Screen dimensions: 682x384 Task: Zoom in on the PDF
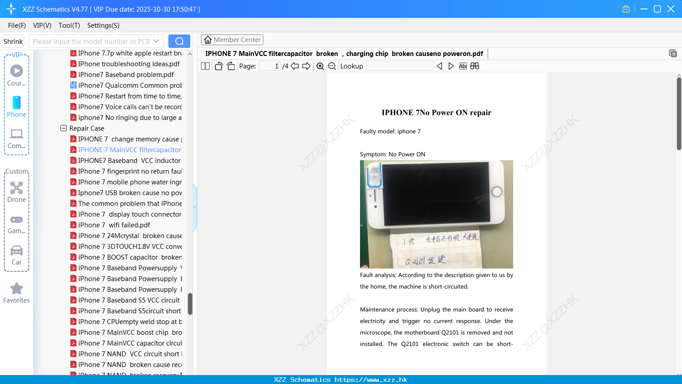tap(320, 66)
